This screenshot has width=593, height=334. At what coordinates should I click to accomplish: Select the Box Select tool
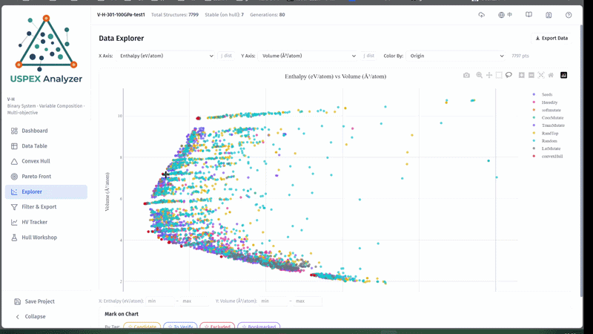click(x=499, y=76)
